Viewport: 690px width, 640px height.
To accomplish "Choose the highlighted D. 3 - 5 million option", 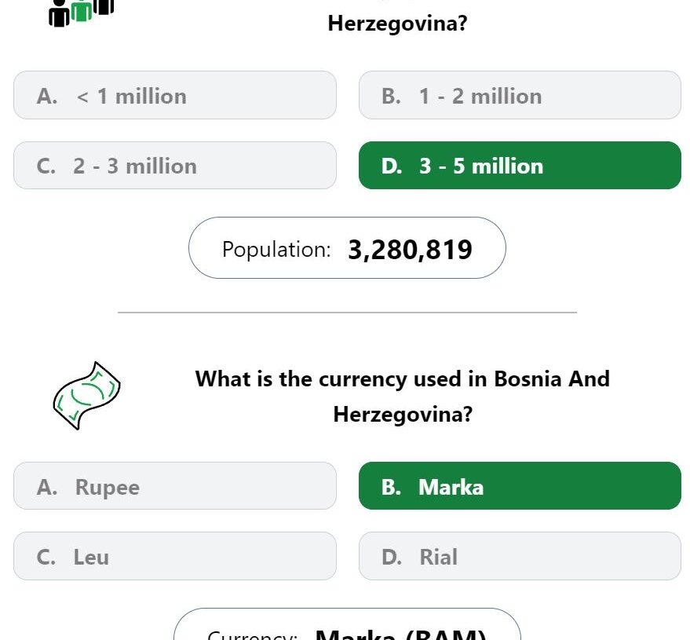I will 520,166.
